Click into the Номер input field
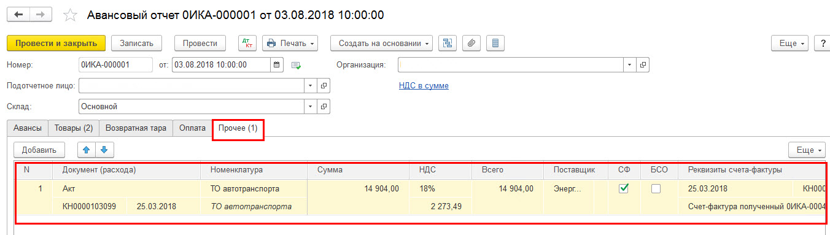This screenshot has width=830, height=235. (115, 64)
